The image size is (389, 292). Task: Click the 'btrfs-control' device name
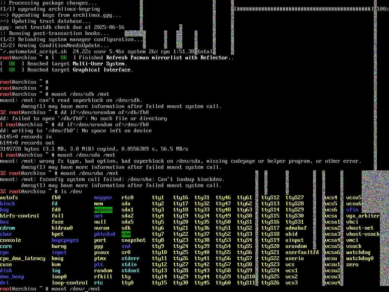(x=20, y=216)
